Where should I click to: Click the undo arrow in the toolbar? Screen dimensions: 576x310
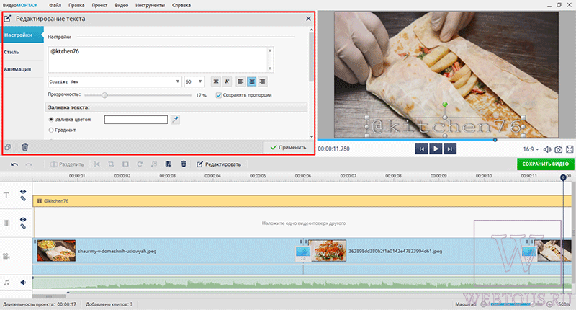point(14,164)
